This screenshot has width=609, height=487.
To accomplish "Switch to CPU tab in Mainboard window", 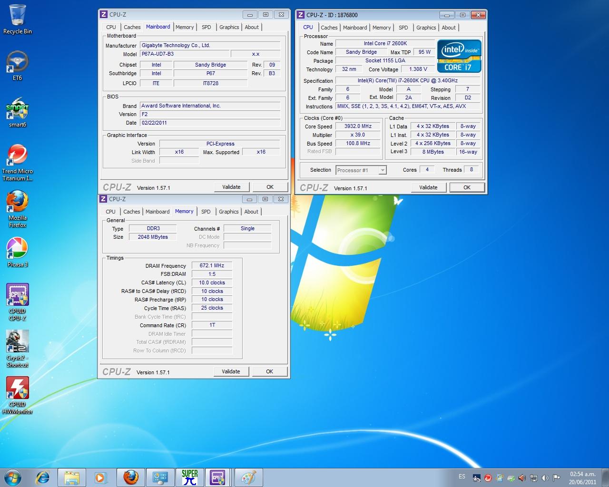I will (x=111, y=27).
